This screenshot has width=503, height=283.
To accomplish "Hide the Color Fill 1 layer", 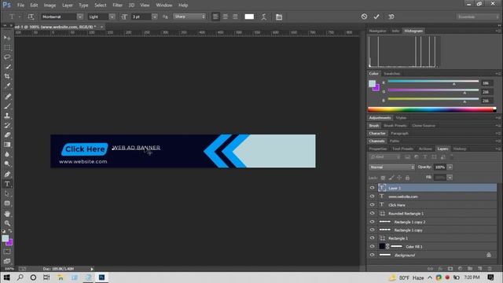I will click(x=372, y=246).
